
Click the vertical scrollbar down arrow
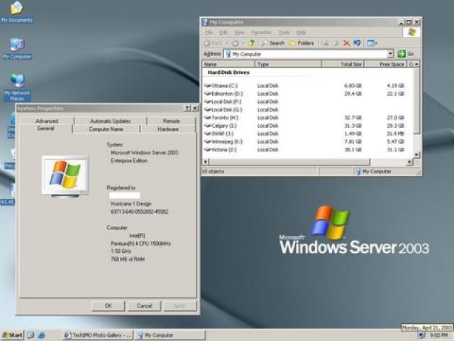click(x=416, y=155)
